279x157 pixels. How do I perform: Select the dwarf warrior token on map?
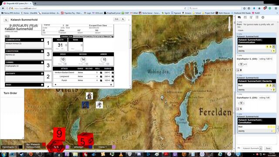89,96
